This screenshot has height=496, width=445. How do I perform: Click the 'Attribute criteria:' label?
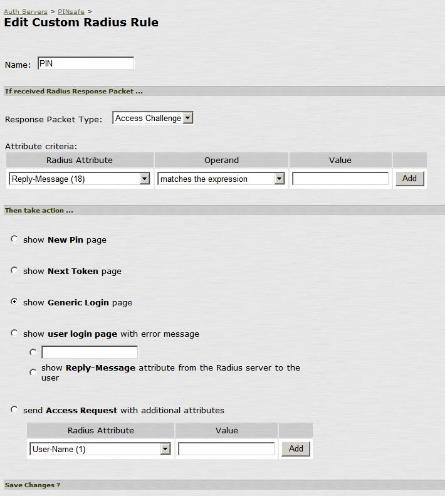[x=41, y=147]
